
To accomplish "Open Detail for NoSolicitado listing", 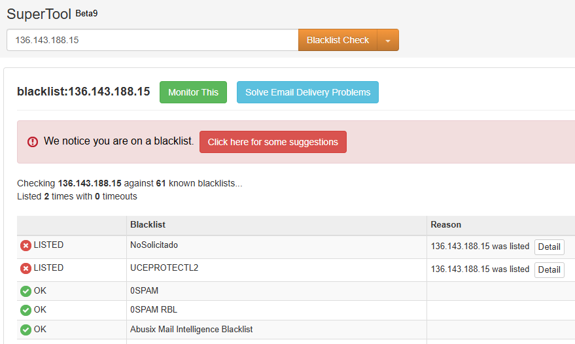I will click(x=549, y=247).
